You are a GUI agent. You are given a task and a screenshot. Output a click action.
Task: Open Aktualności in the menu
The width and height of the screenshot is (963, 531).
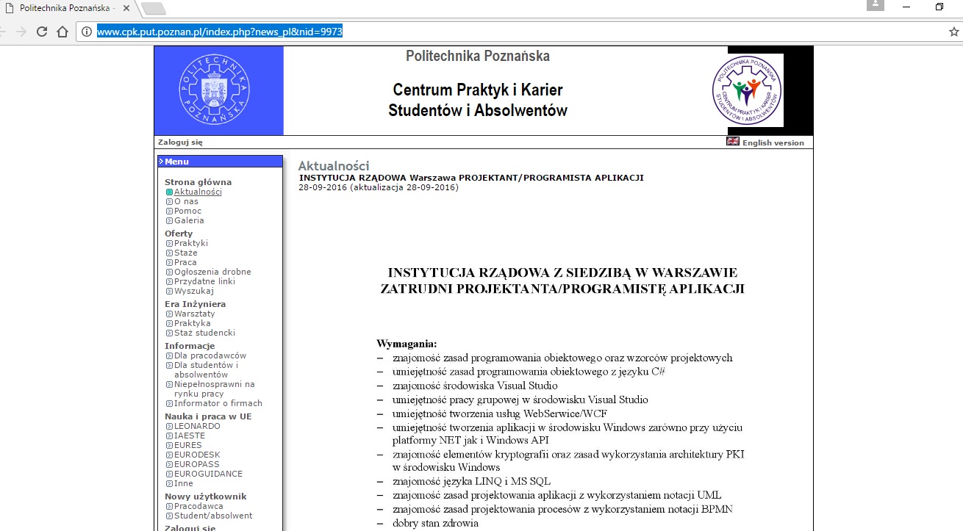tap(198, 192)
